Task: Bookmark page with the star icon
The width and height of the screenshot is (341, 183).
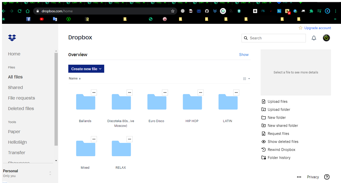Action: [173, 11]
